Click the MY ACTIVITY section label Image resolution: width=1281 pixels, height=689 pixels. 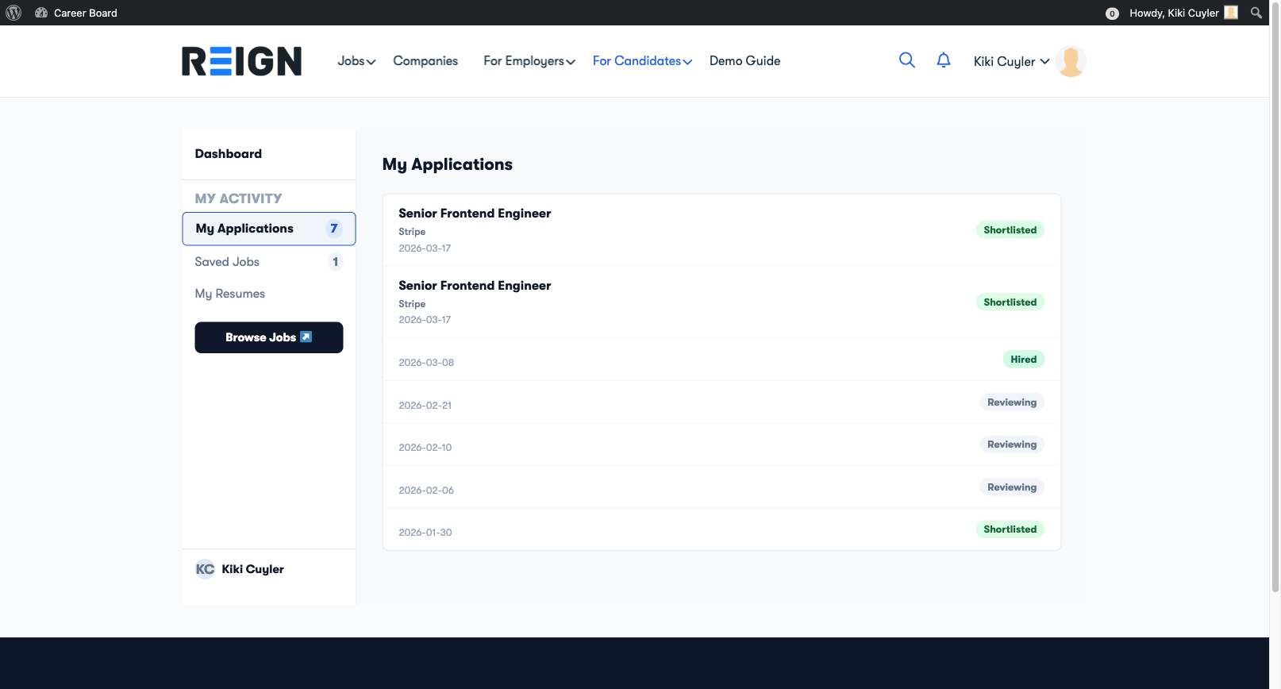(238, 198)
